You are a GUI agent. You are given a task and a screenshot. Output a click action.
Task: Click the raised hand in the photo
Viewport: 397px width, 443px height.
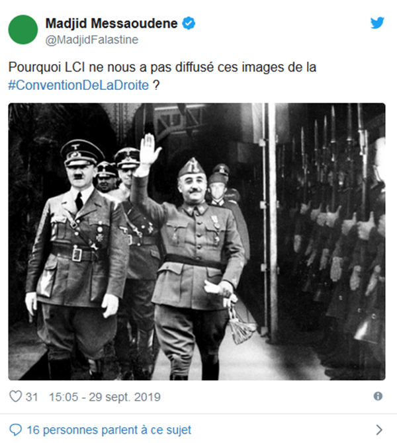click(149, 150)
